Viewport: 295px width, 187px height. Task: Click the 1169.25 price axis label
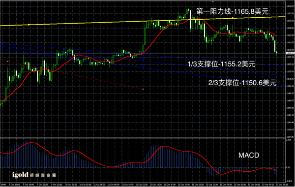pos(290,6)
